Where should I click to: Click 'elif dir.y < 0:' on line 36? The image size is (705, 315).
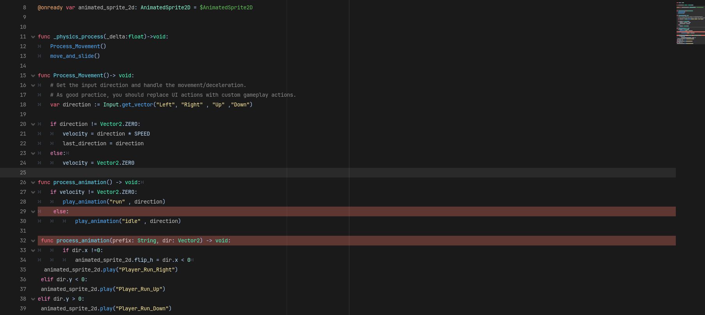pos(64,279)
